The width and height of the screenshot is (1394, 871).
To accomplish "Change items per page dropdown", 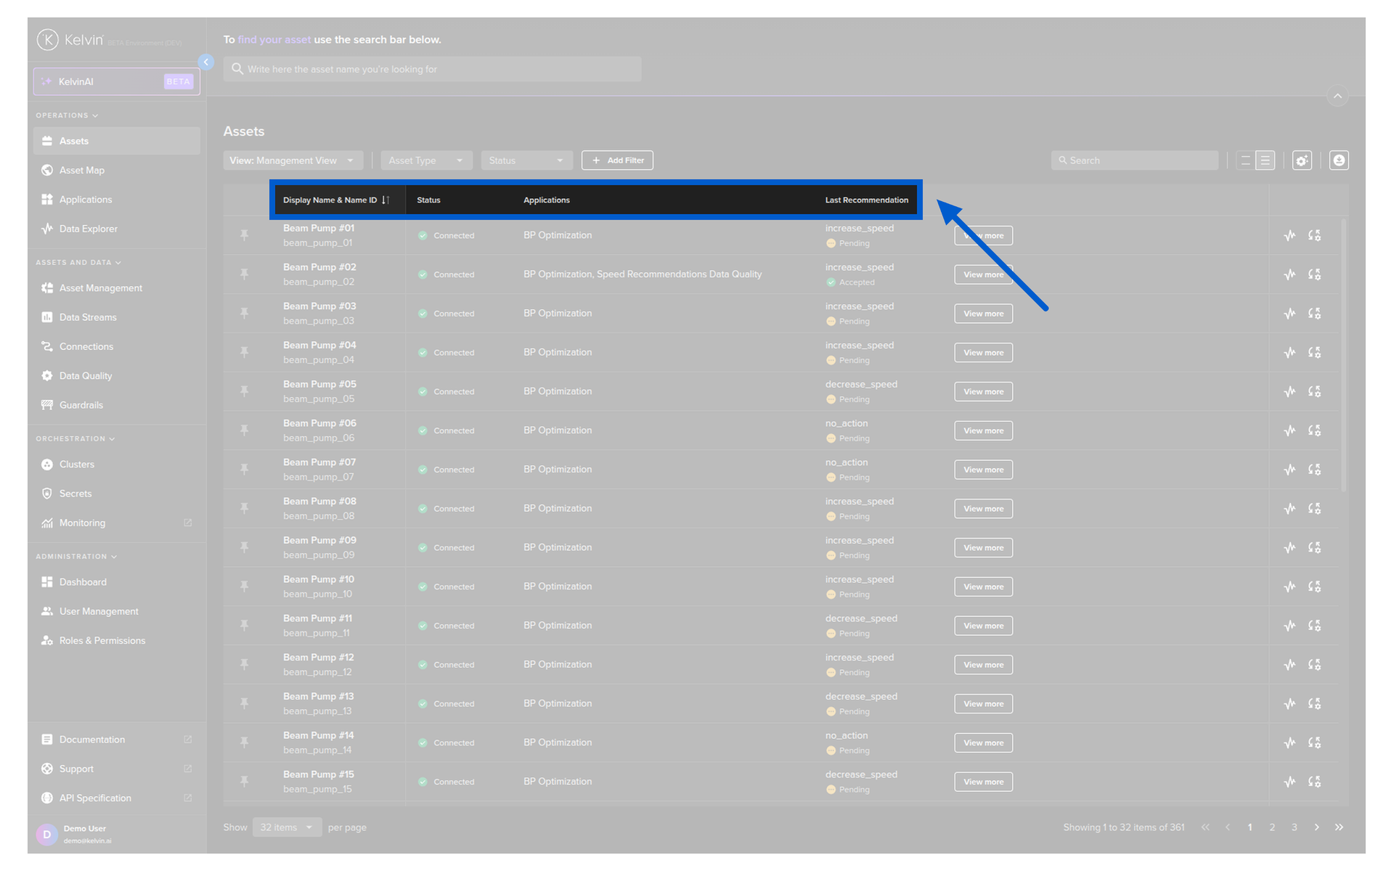I will (x=287, y=827).
